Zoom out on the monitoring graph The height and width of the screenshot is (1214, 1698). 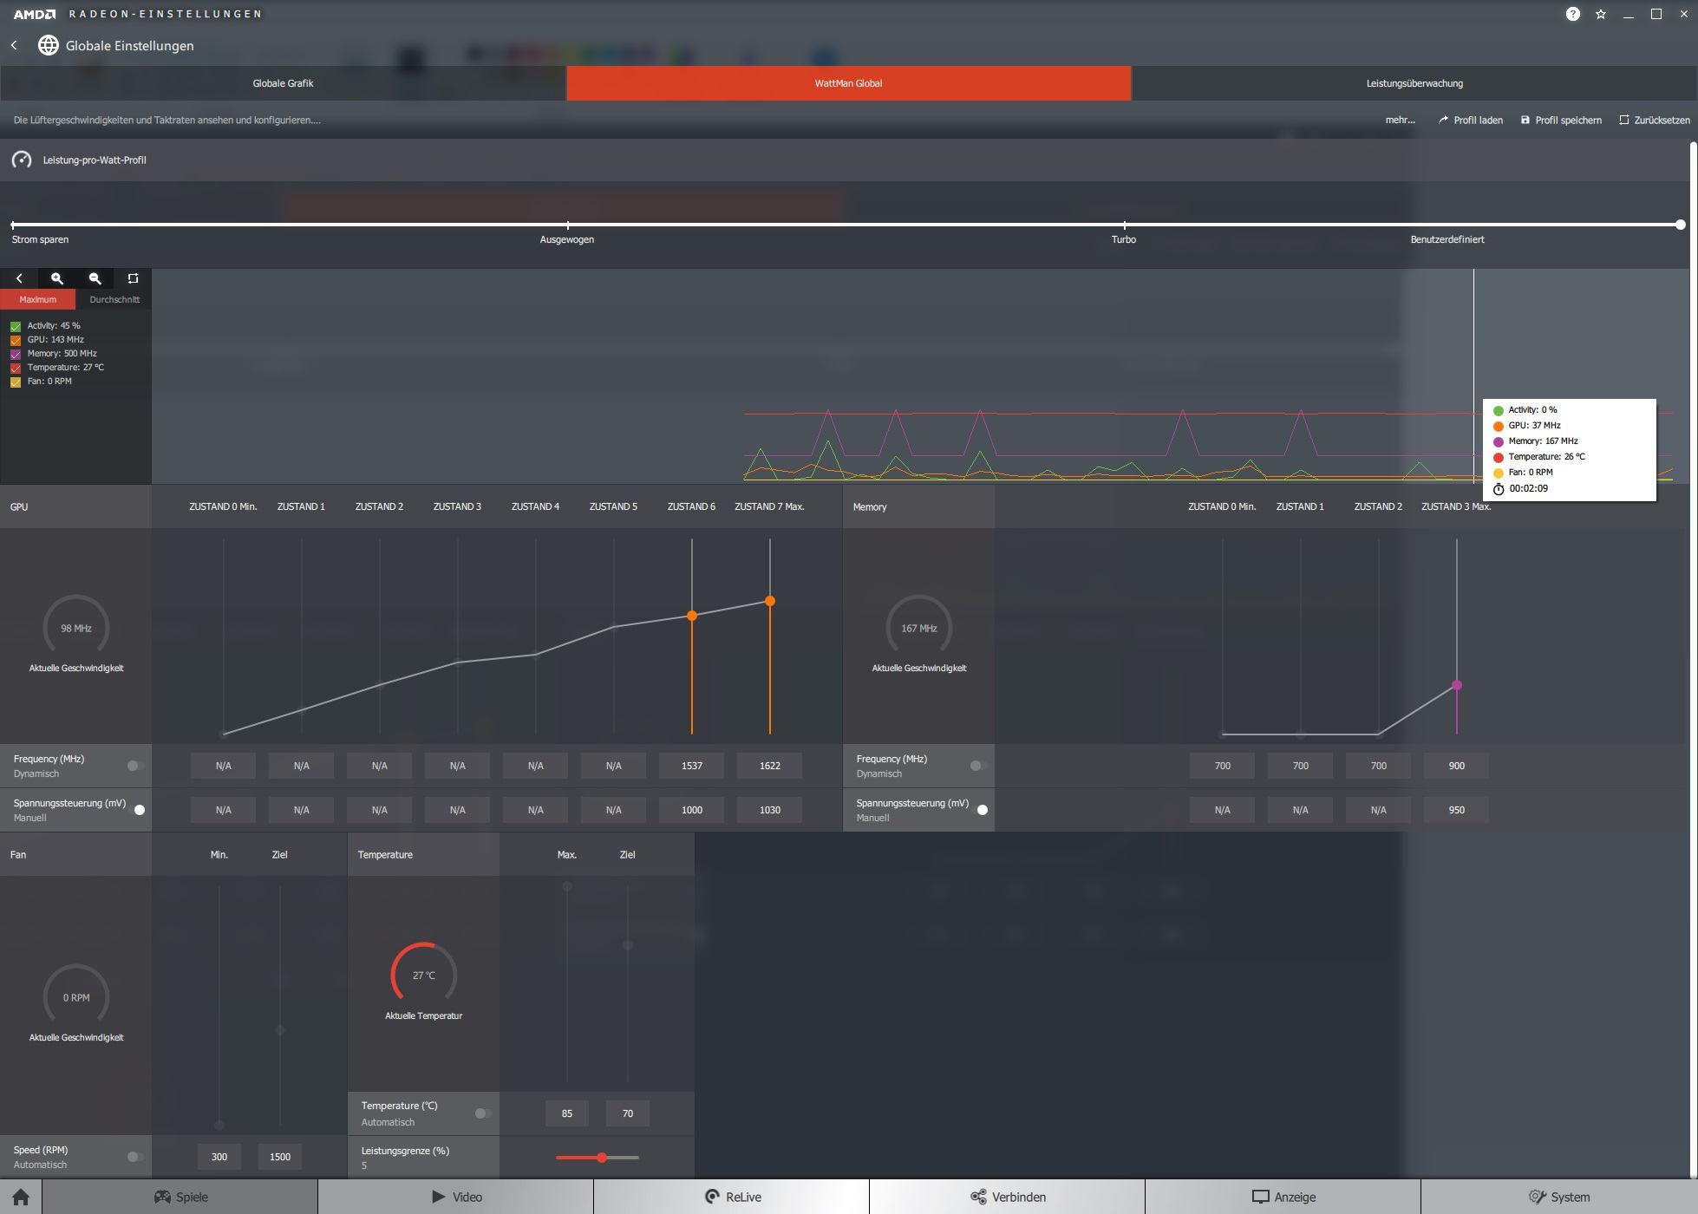95,278
